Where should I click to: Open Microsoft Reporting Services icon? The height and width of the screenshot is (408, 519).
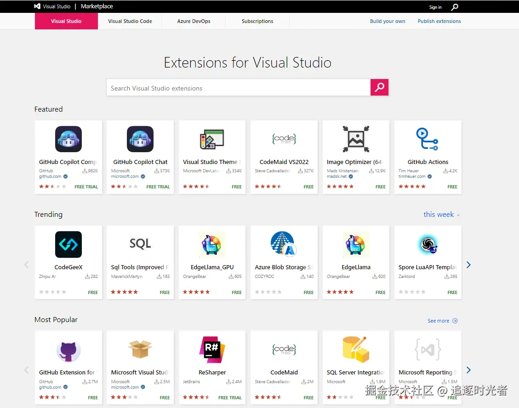pyautogui.click(x=428, y=350)
